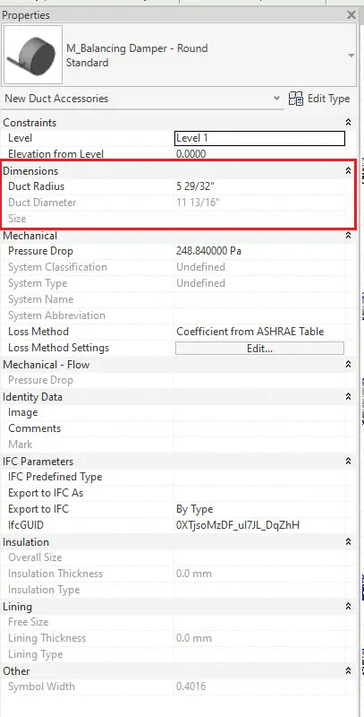Click the Insulation Type label
The height and width of the screenshot is (717, 364).
tap(44, 590)
